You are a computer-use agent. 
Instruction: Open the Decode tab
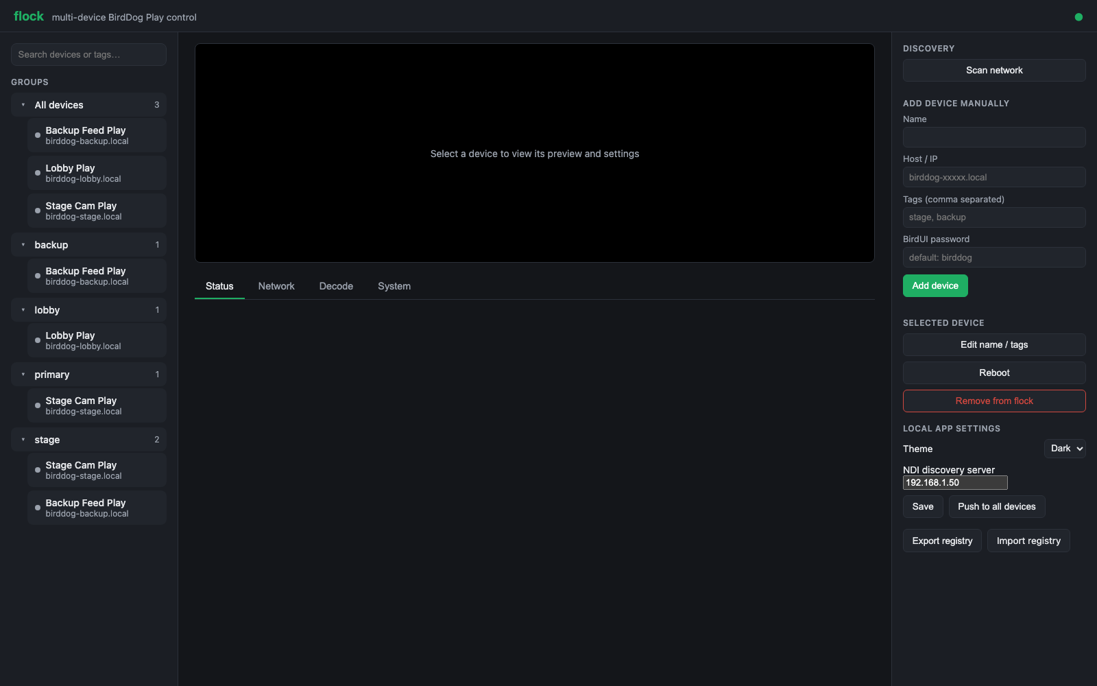336,286
